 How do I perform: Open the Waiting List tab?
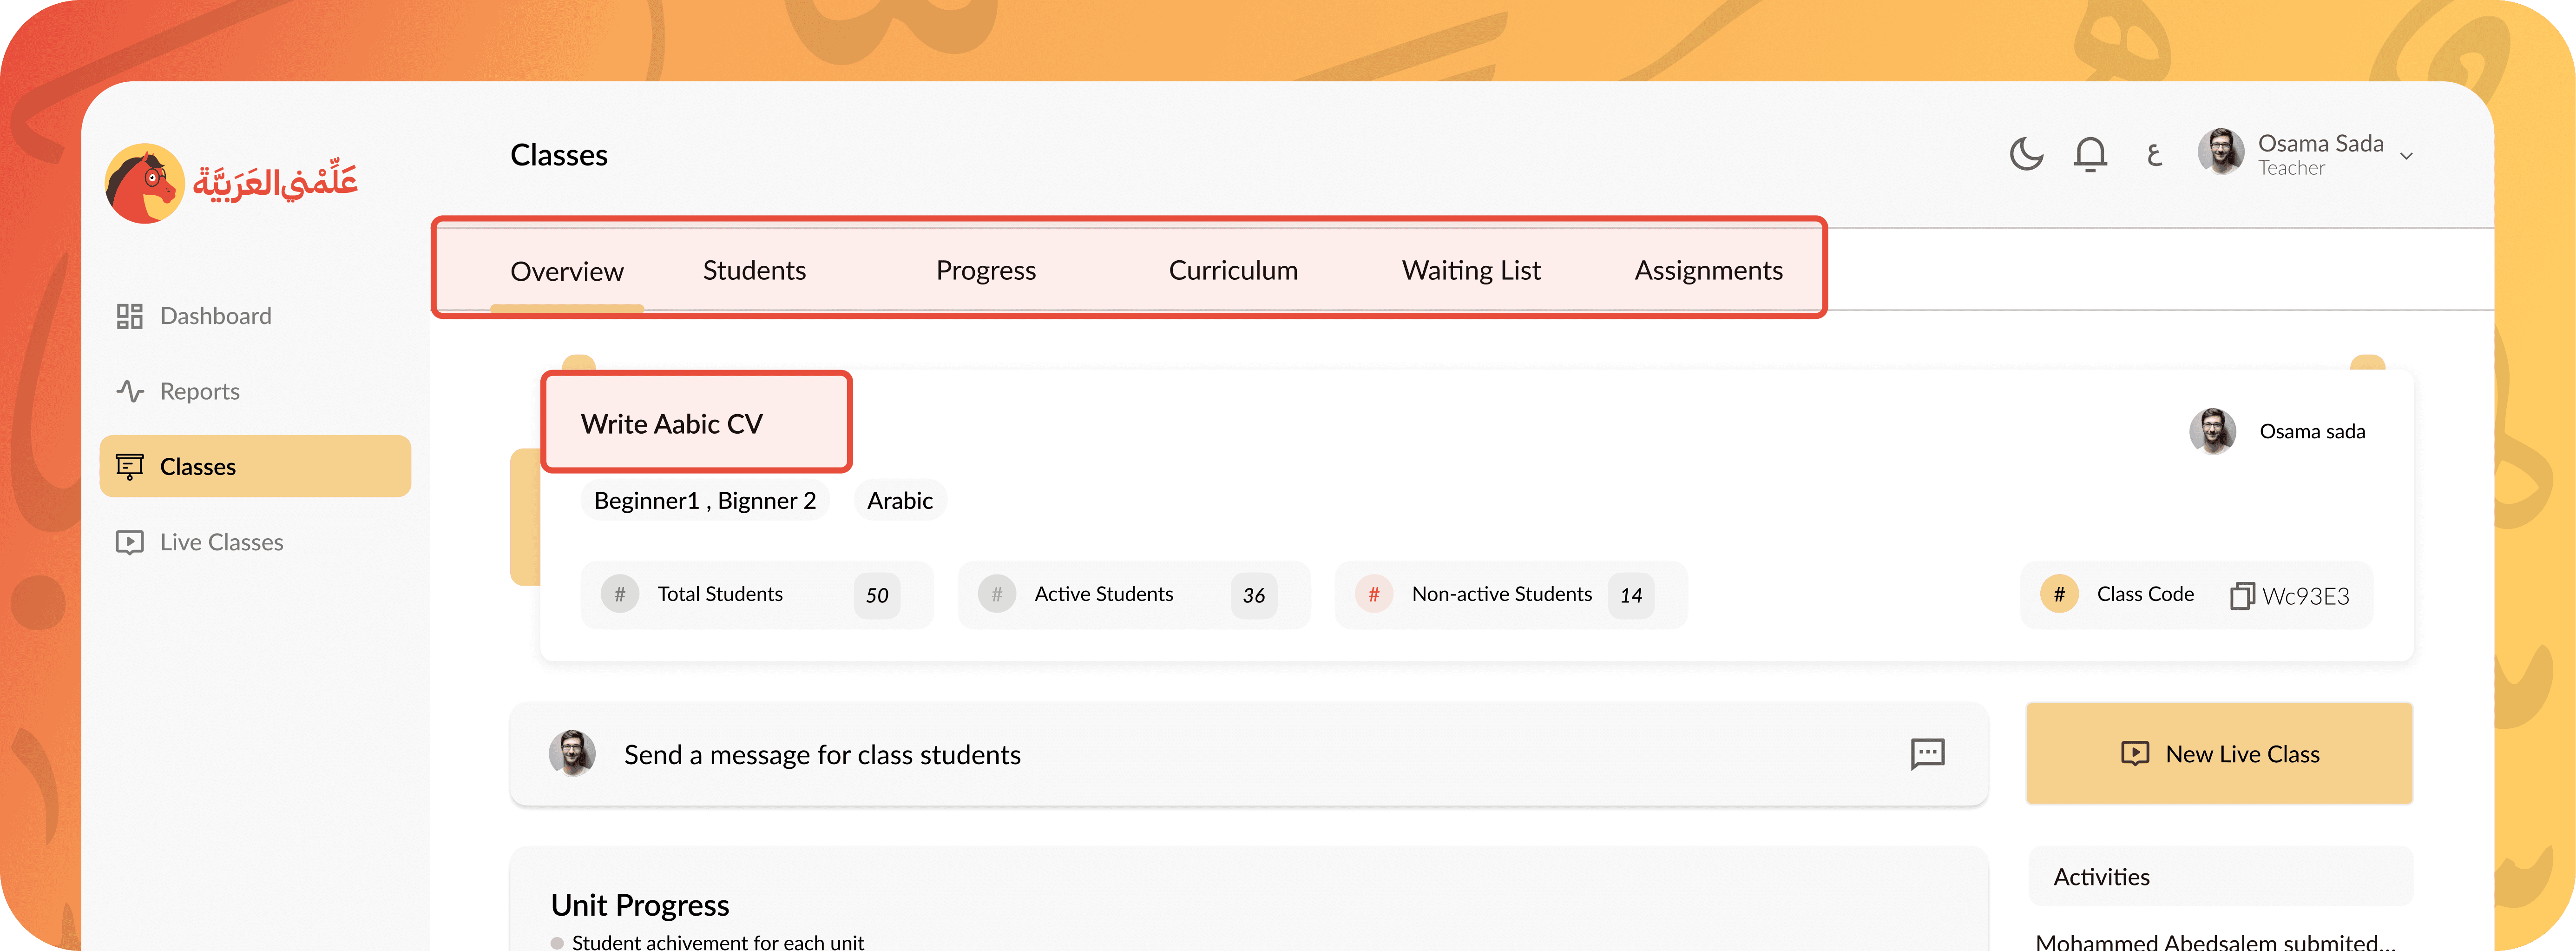(1470, 270)
